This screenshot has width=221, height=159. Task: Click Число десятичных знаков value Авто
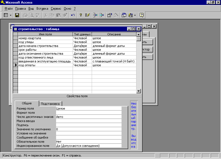coord(89,117)
